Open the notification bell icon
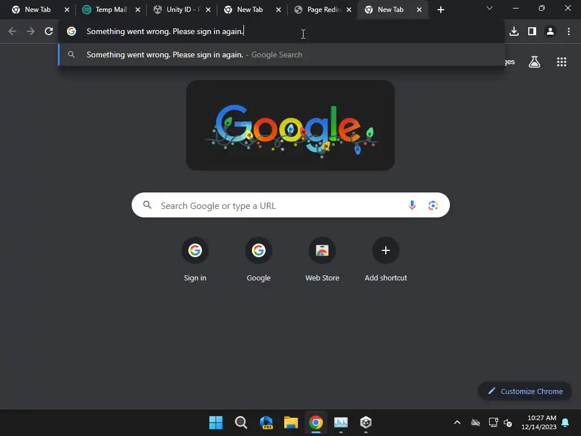The image size is (581, 436). point(566,422)
